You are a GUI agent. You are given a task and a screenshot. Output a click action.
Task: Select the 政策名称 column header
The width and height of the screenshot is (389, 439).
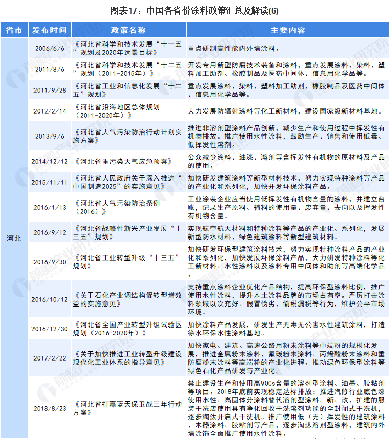pos(128,30)
